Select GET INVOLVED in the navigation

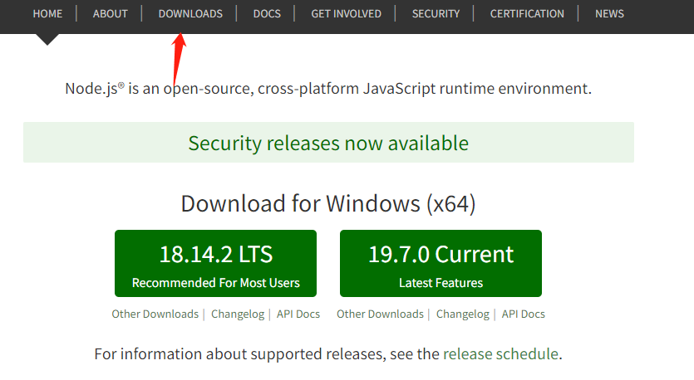(346, 14)
